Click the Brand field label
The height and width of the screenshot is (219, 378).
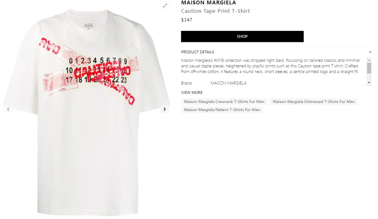(x=186, y=83)
